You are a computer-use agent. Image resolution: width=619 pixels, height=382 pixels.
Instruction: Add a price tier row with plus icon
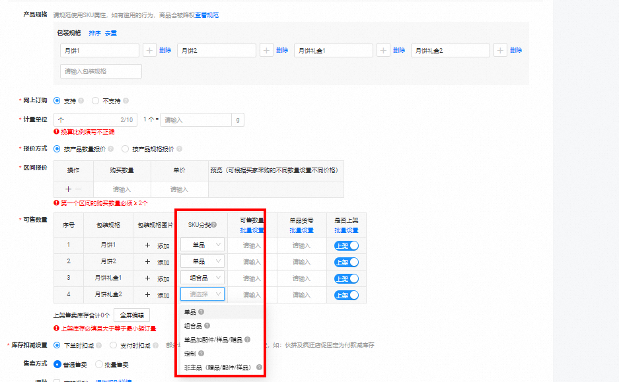[68, 189]
